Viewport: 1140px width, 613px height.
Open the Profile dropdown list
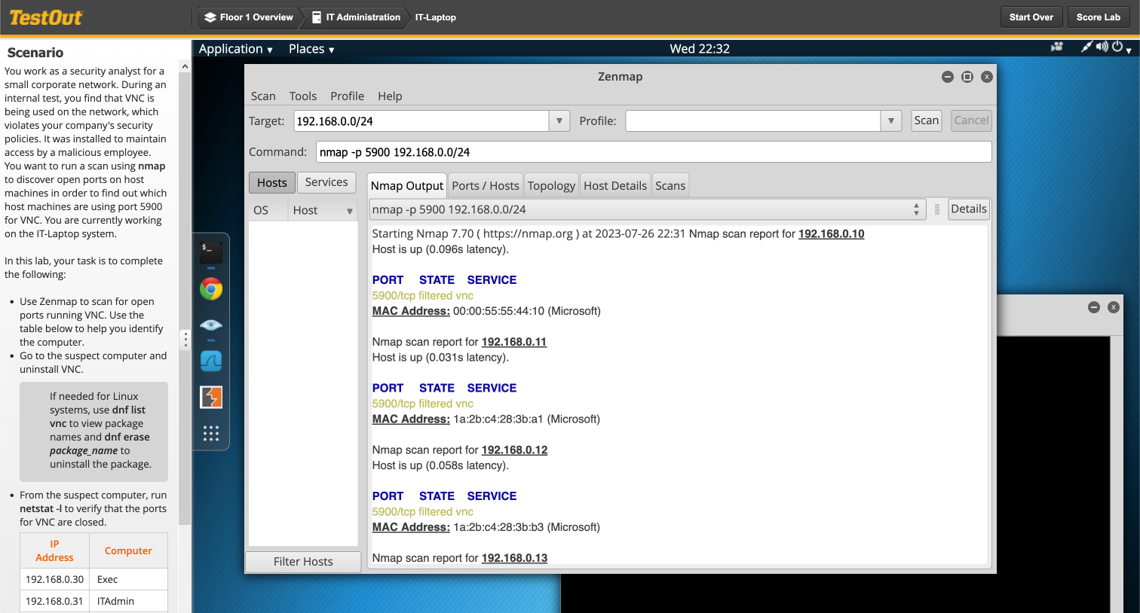click(x=890, y=120)
